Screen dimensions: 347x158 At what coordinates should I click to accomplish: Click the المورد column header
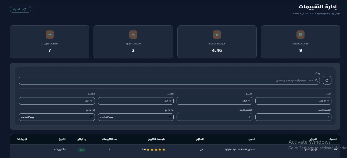click(251, 139)
